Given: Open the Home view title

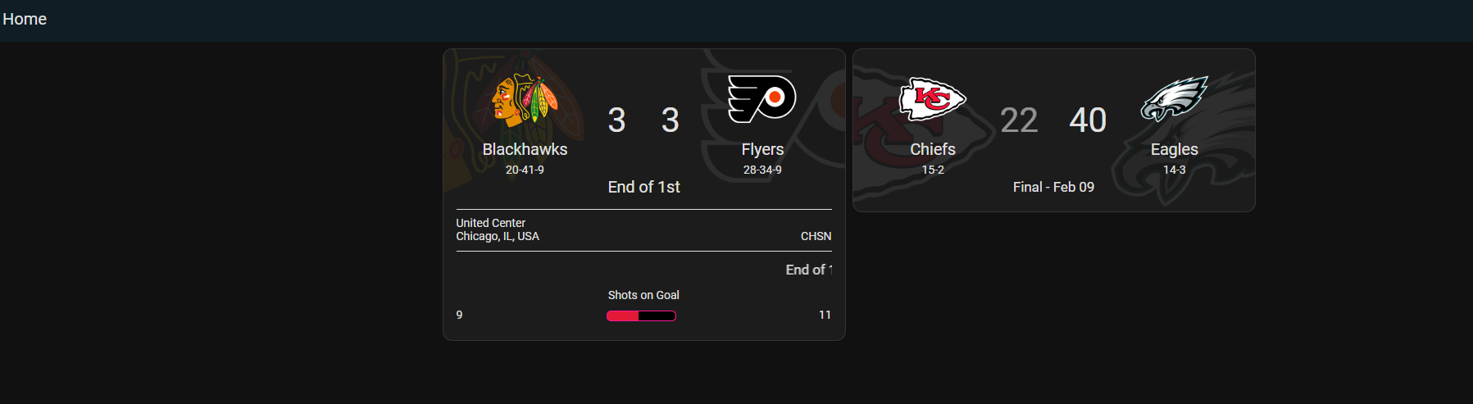Looking at the screenshot, I should [25, 19].
